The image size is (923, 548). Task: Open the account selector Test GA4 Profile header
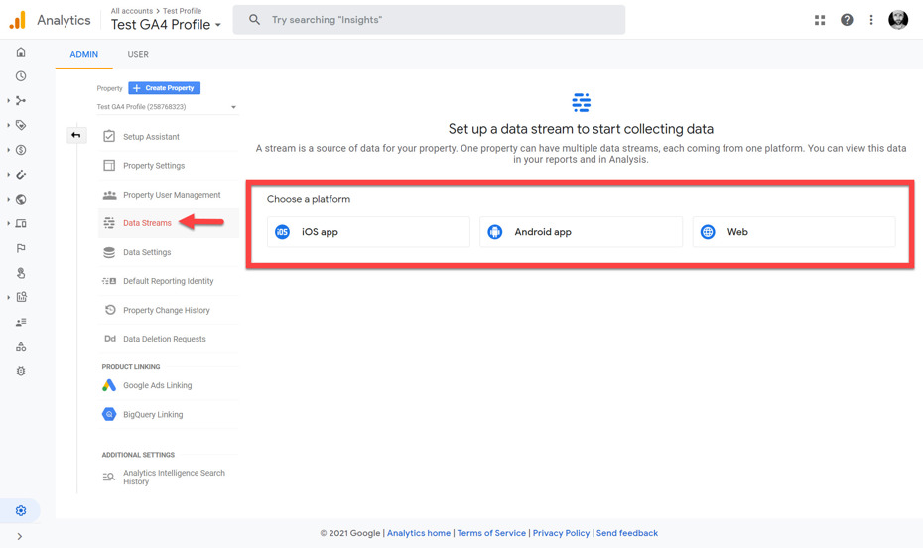[x=166, y=25]
